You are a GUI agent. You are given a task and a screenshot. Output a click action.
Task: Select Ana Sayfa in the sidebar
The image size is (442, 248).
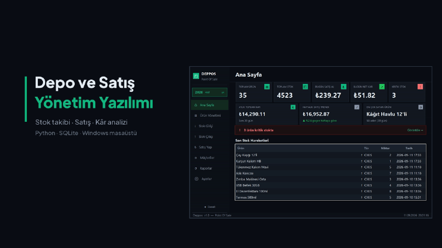coord(210,105)
